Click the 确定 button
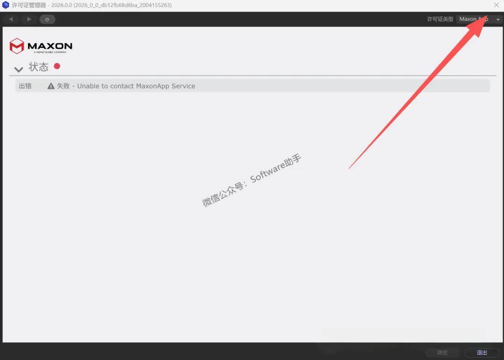Screen dimensions: 504x360 point(442,353)
